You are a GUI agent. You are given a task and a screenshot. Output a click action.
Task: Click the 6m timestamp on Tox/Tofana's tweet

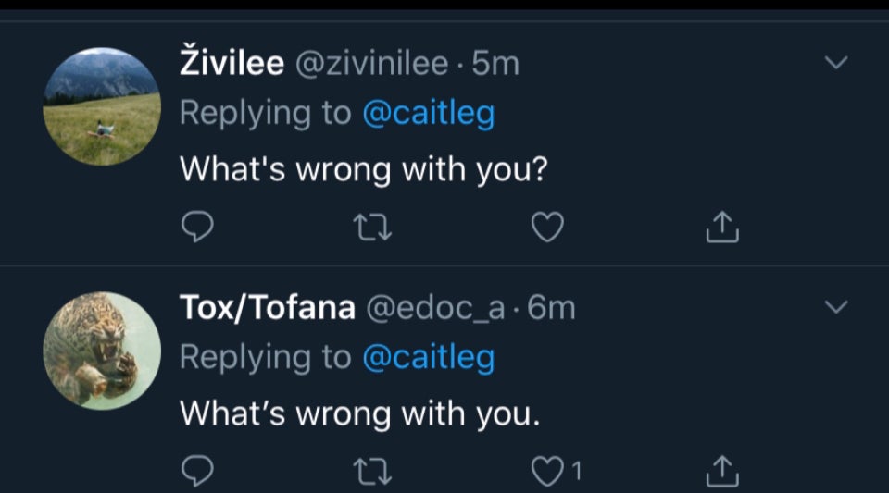pyautogui.click(x=552, y=308)
